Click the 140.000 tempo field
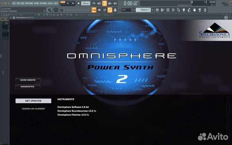Viewport: 232px width, 145px height. tap(85, 3)
